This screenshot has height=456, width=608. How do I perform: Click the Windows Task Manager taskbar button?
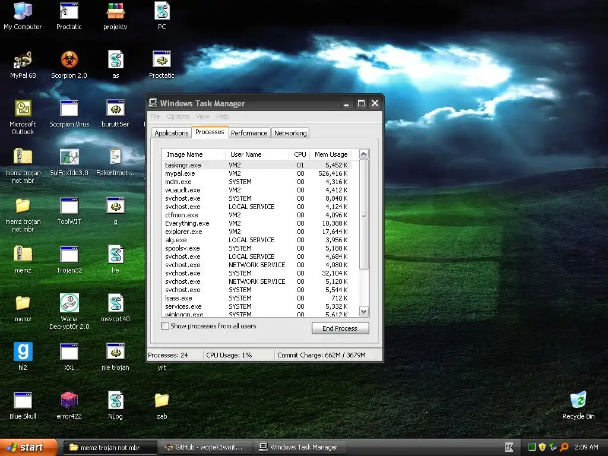click(300, 448)
